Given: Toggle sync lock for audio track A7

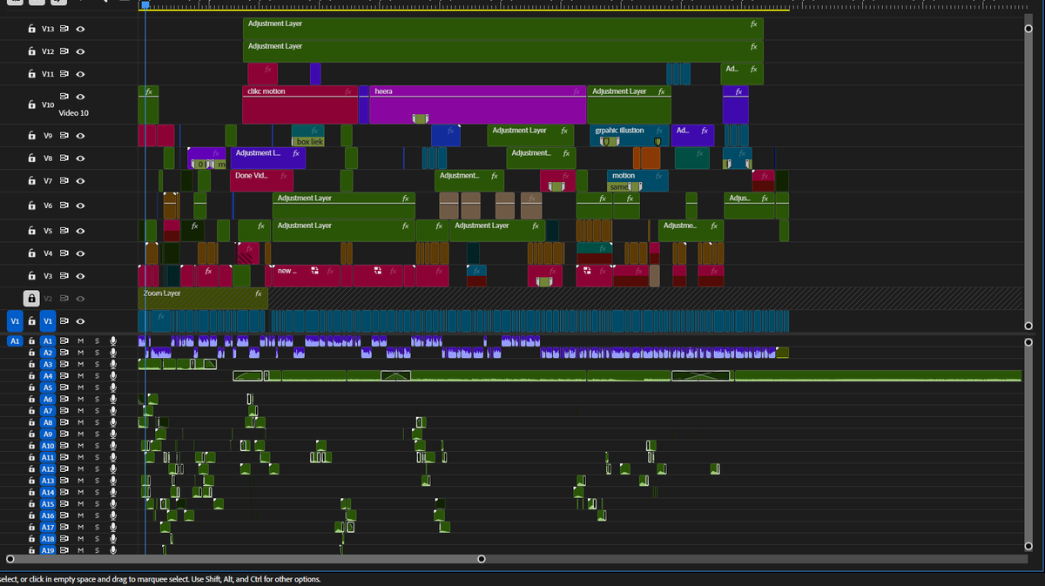Looking at the screenshot, I should [64, 410].
